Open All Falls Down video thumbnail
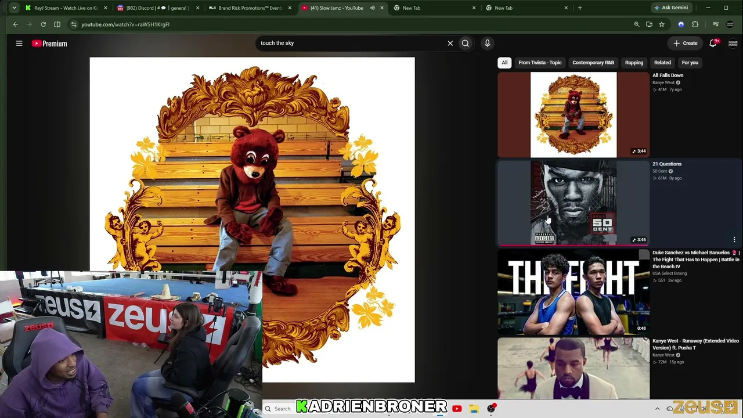743x418 pixels. pyautogui.click(x=574, y=115)
